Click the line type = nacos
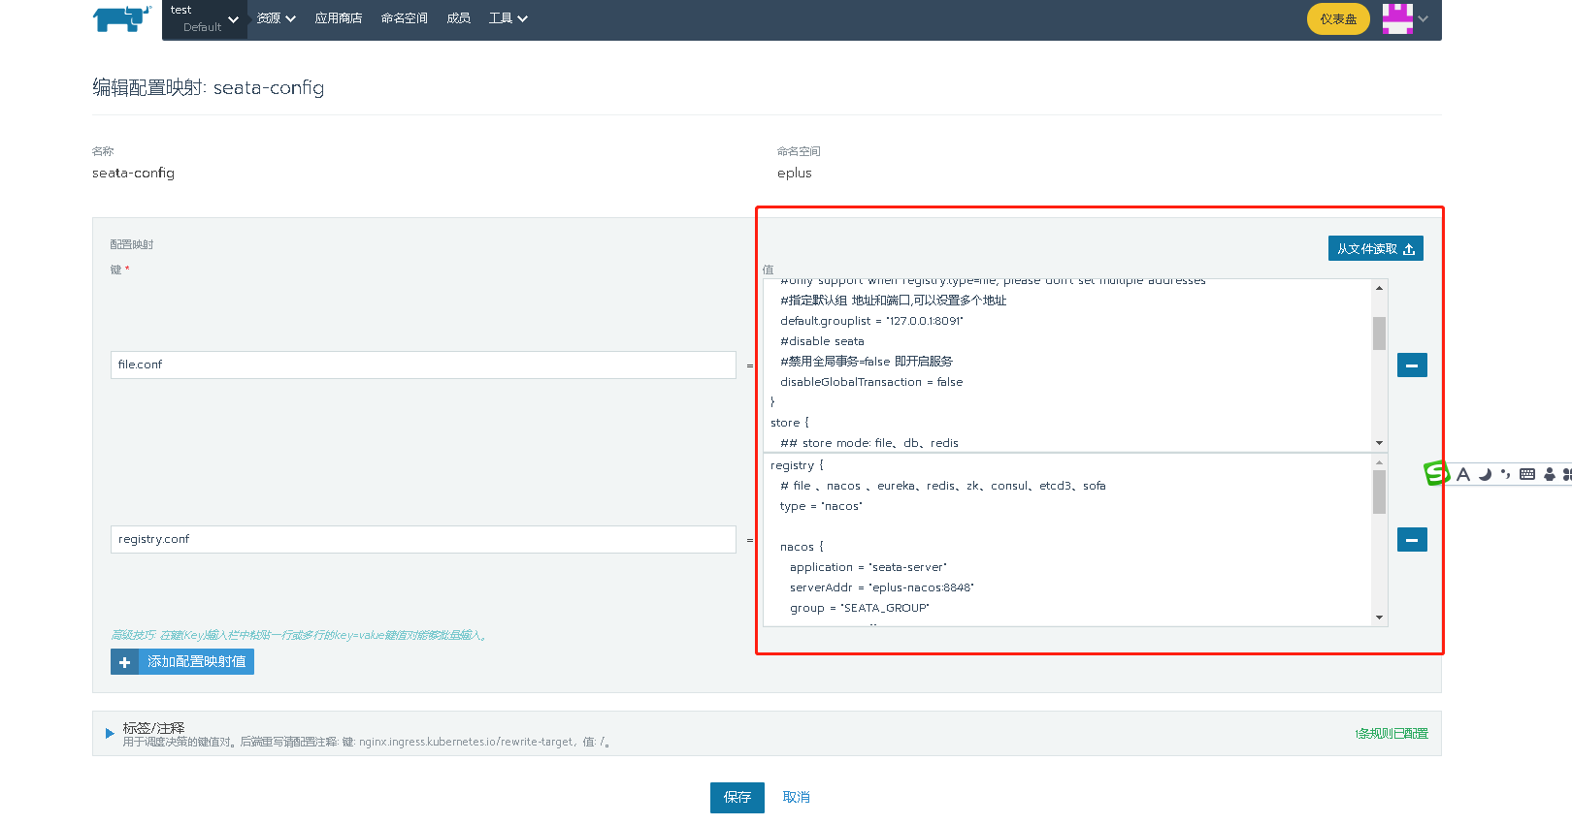Image resolution: width=1572 pixels, height=825 pixels. tap(821, 506)
